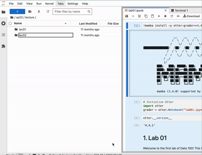The image size is (202, 155).
Task: Save the notebook with the disk icon
Action: (127, 16)
